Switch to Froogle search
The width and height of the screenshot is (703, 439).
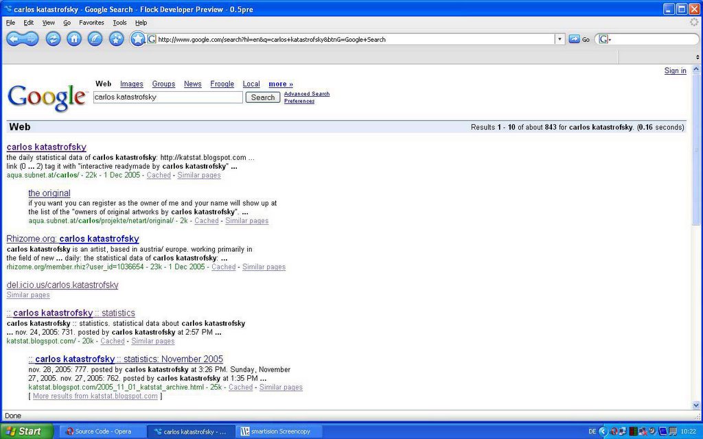point(222,84)
